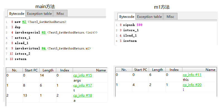Click the return instruction in main
The width and height of the screenshot is (222, 110).
[21, 59]
